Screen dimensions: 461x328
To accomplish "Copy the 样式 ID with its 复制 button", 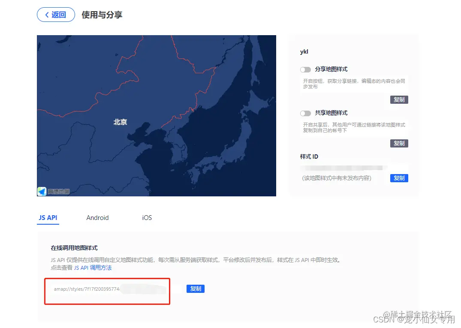I will [x=399, y=178].
